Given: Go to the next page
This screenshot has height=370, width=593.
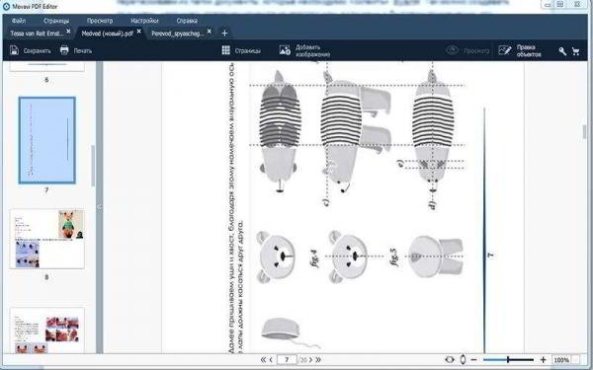Looking at the screenshot, I should [311, 360].
